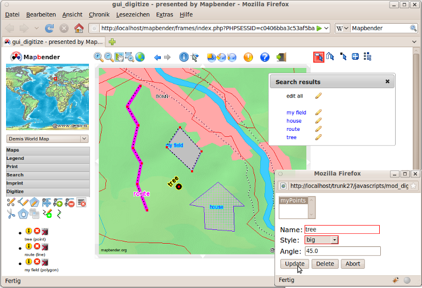Viewport: 422px width, 288px height.
Task: Open the back/forward history dropdown arrow
Action: [37, 28]
